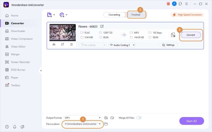Click the 192 kbps bitrate value

[157, 33]
